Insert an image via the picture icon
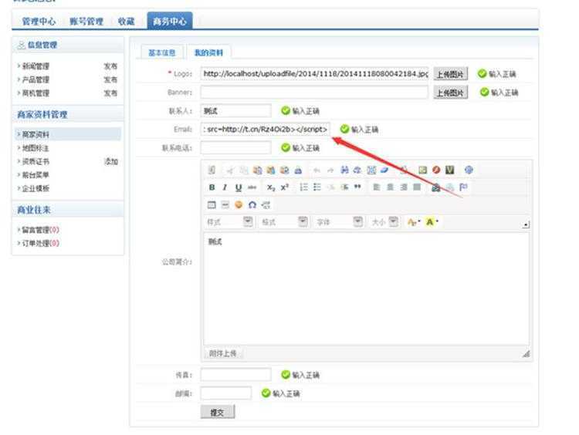579x435 pixels. point(423,170)
